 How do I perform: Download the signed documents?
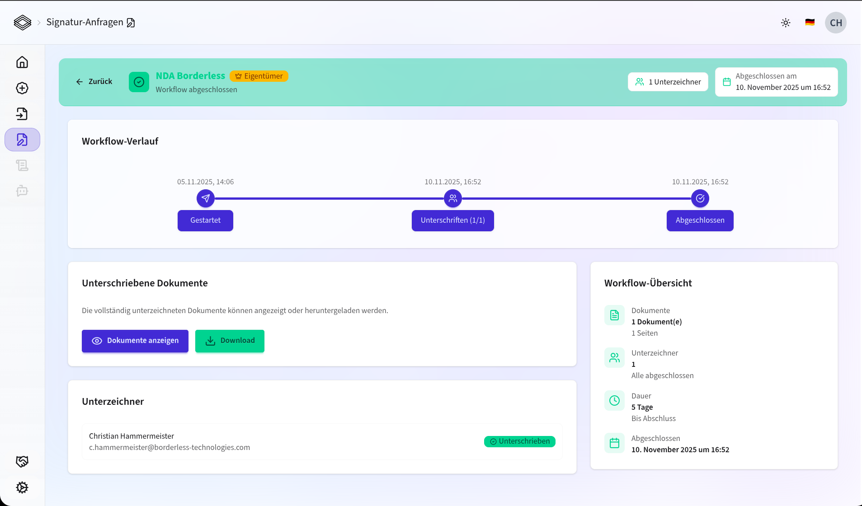(230, 341)
